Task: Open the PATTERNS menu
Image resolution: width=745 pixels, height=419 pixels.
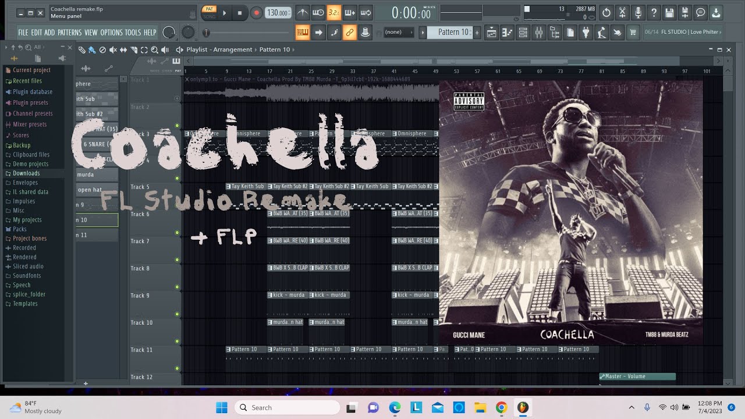Action: point(69,33)
